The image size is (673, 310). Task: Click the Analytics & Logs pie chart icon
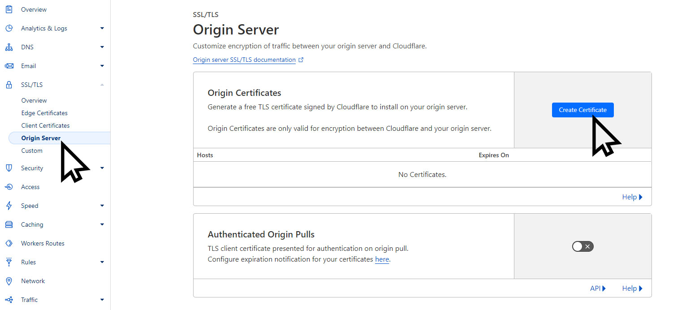point(9,28)
